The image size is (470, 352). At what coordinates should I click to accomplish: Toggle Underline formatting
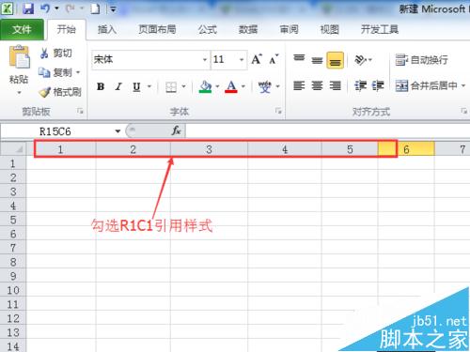(136, 86)
